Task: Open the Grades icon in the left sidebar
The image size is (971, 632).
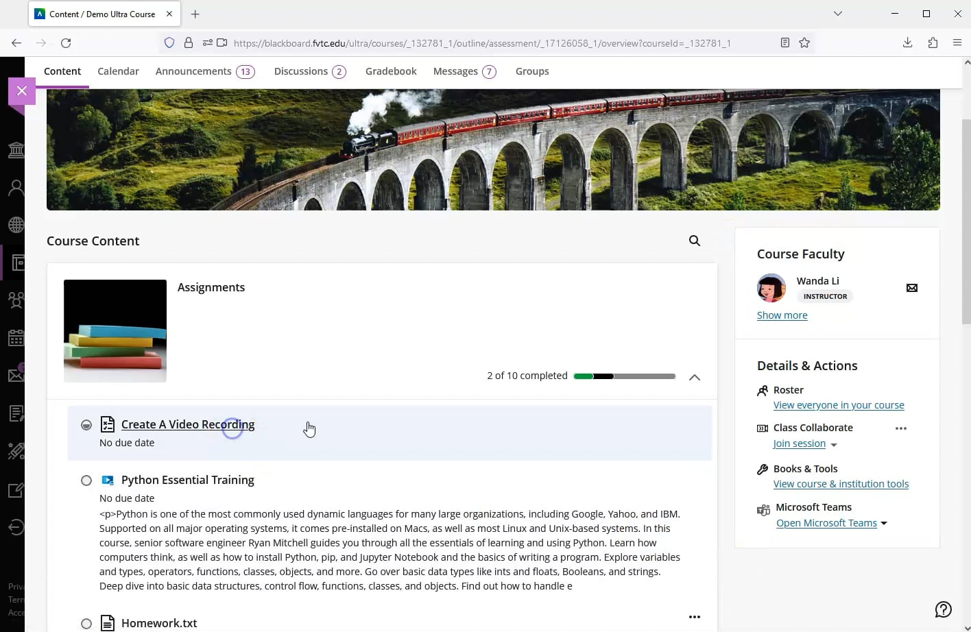Action: tap(16, 413)
